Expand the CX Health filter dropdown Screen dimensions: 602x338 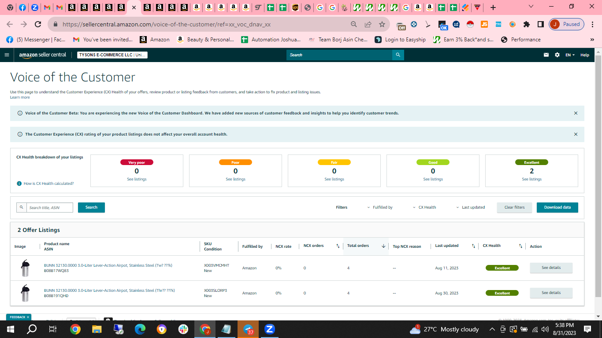(424, 207)
